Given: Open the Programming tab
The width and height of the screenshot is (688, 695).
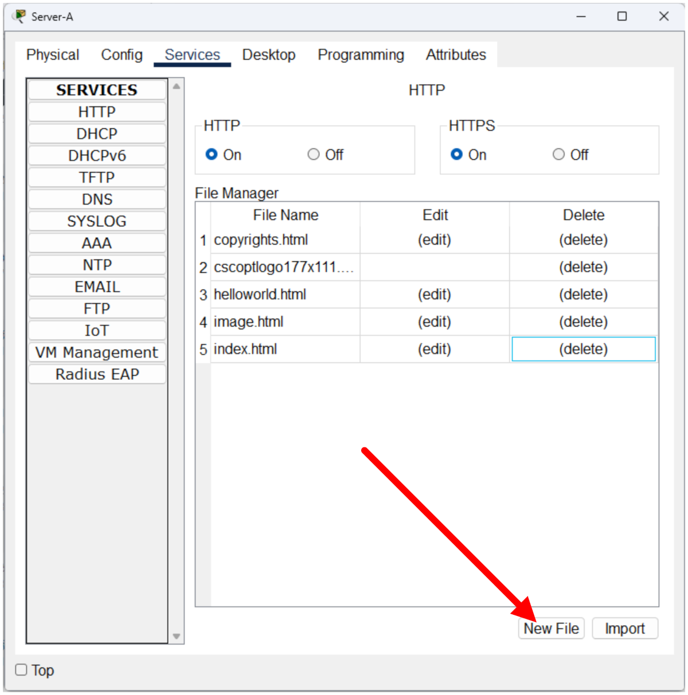Looking at the screenshot, I should pos(361,55).
